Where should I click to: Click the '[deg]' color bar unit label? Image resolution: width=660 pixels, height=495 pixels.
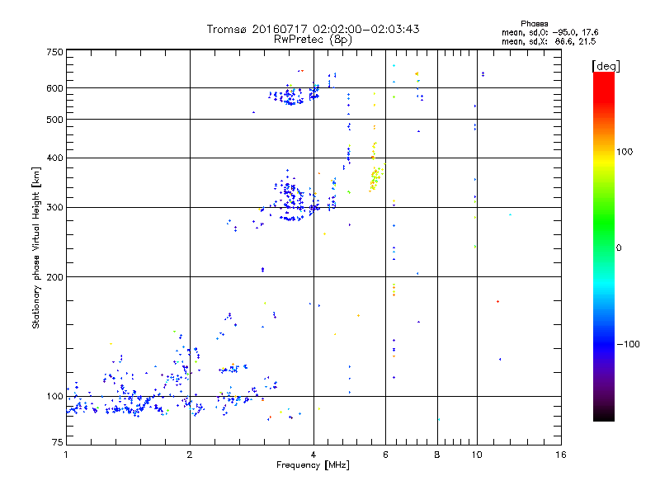(606, 66)
